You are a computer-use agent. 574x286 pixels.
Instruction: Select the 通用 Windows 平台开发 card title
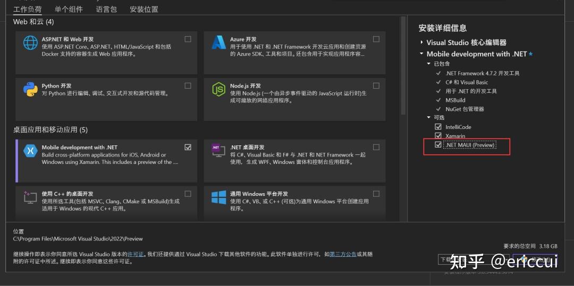(259, 194)
